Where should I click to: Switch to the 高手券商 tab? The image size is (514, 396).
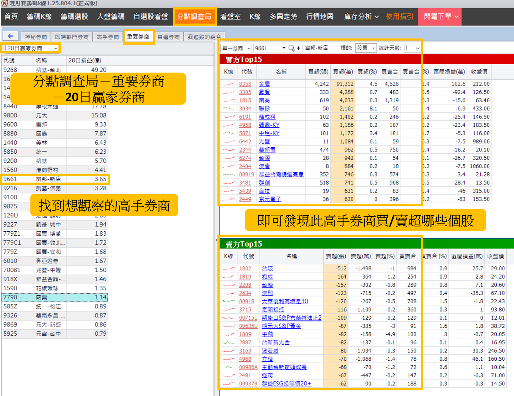[107, 36]
